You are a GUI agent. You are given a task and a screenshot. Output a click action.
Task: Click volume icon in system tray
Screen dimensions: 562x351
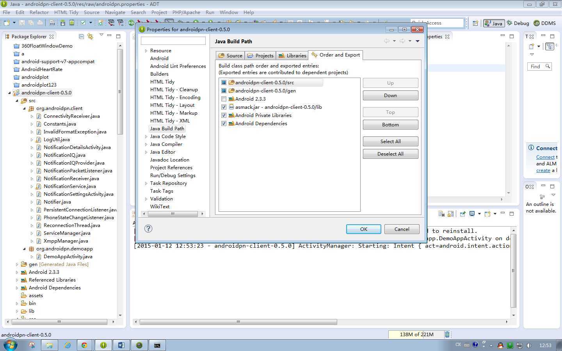click(529, 345)
